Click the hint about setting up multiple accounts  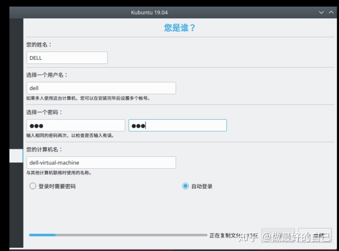point(88,98)
